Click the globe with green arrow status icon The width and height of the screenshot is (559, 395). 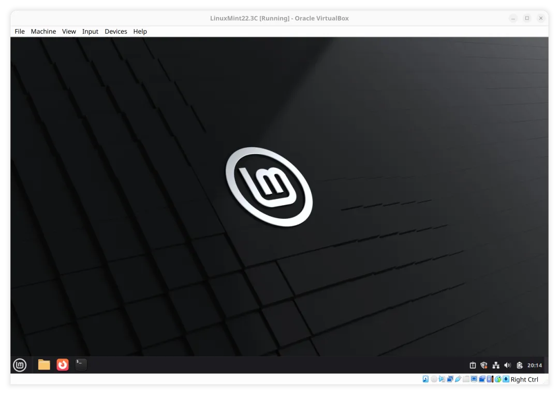click(498, 379)
